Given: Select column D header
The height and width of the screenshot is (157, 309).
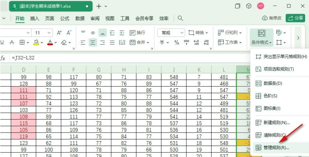Looking at the screenshot, I should point(23,70).
